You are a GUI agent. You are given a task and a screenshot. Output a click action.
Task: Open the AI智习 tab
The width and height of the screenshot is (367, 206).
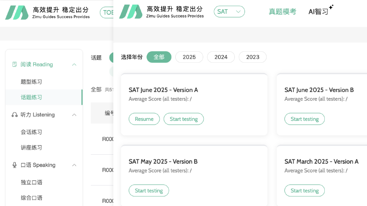coord(318,12)
